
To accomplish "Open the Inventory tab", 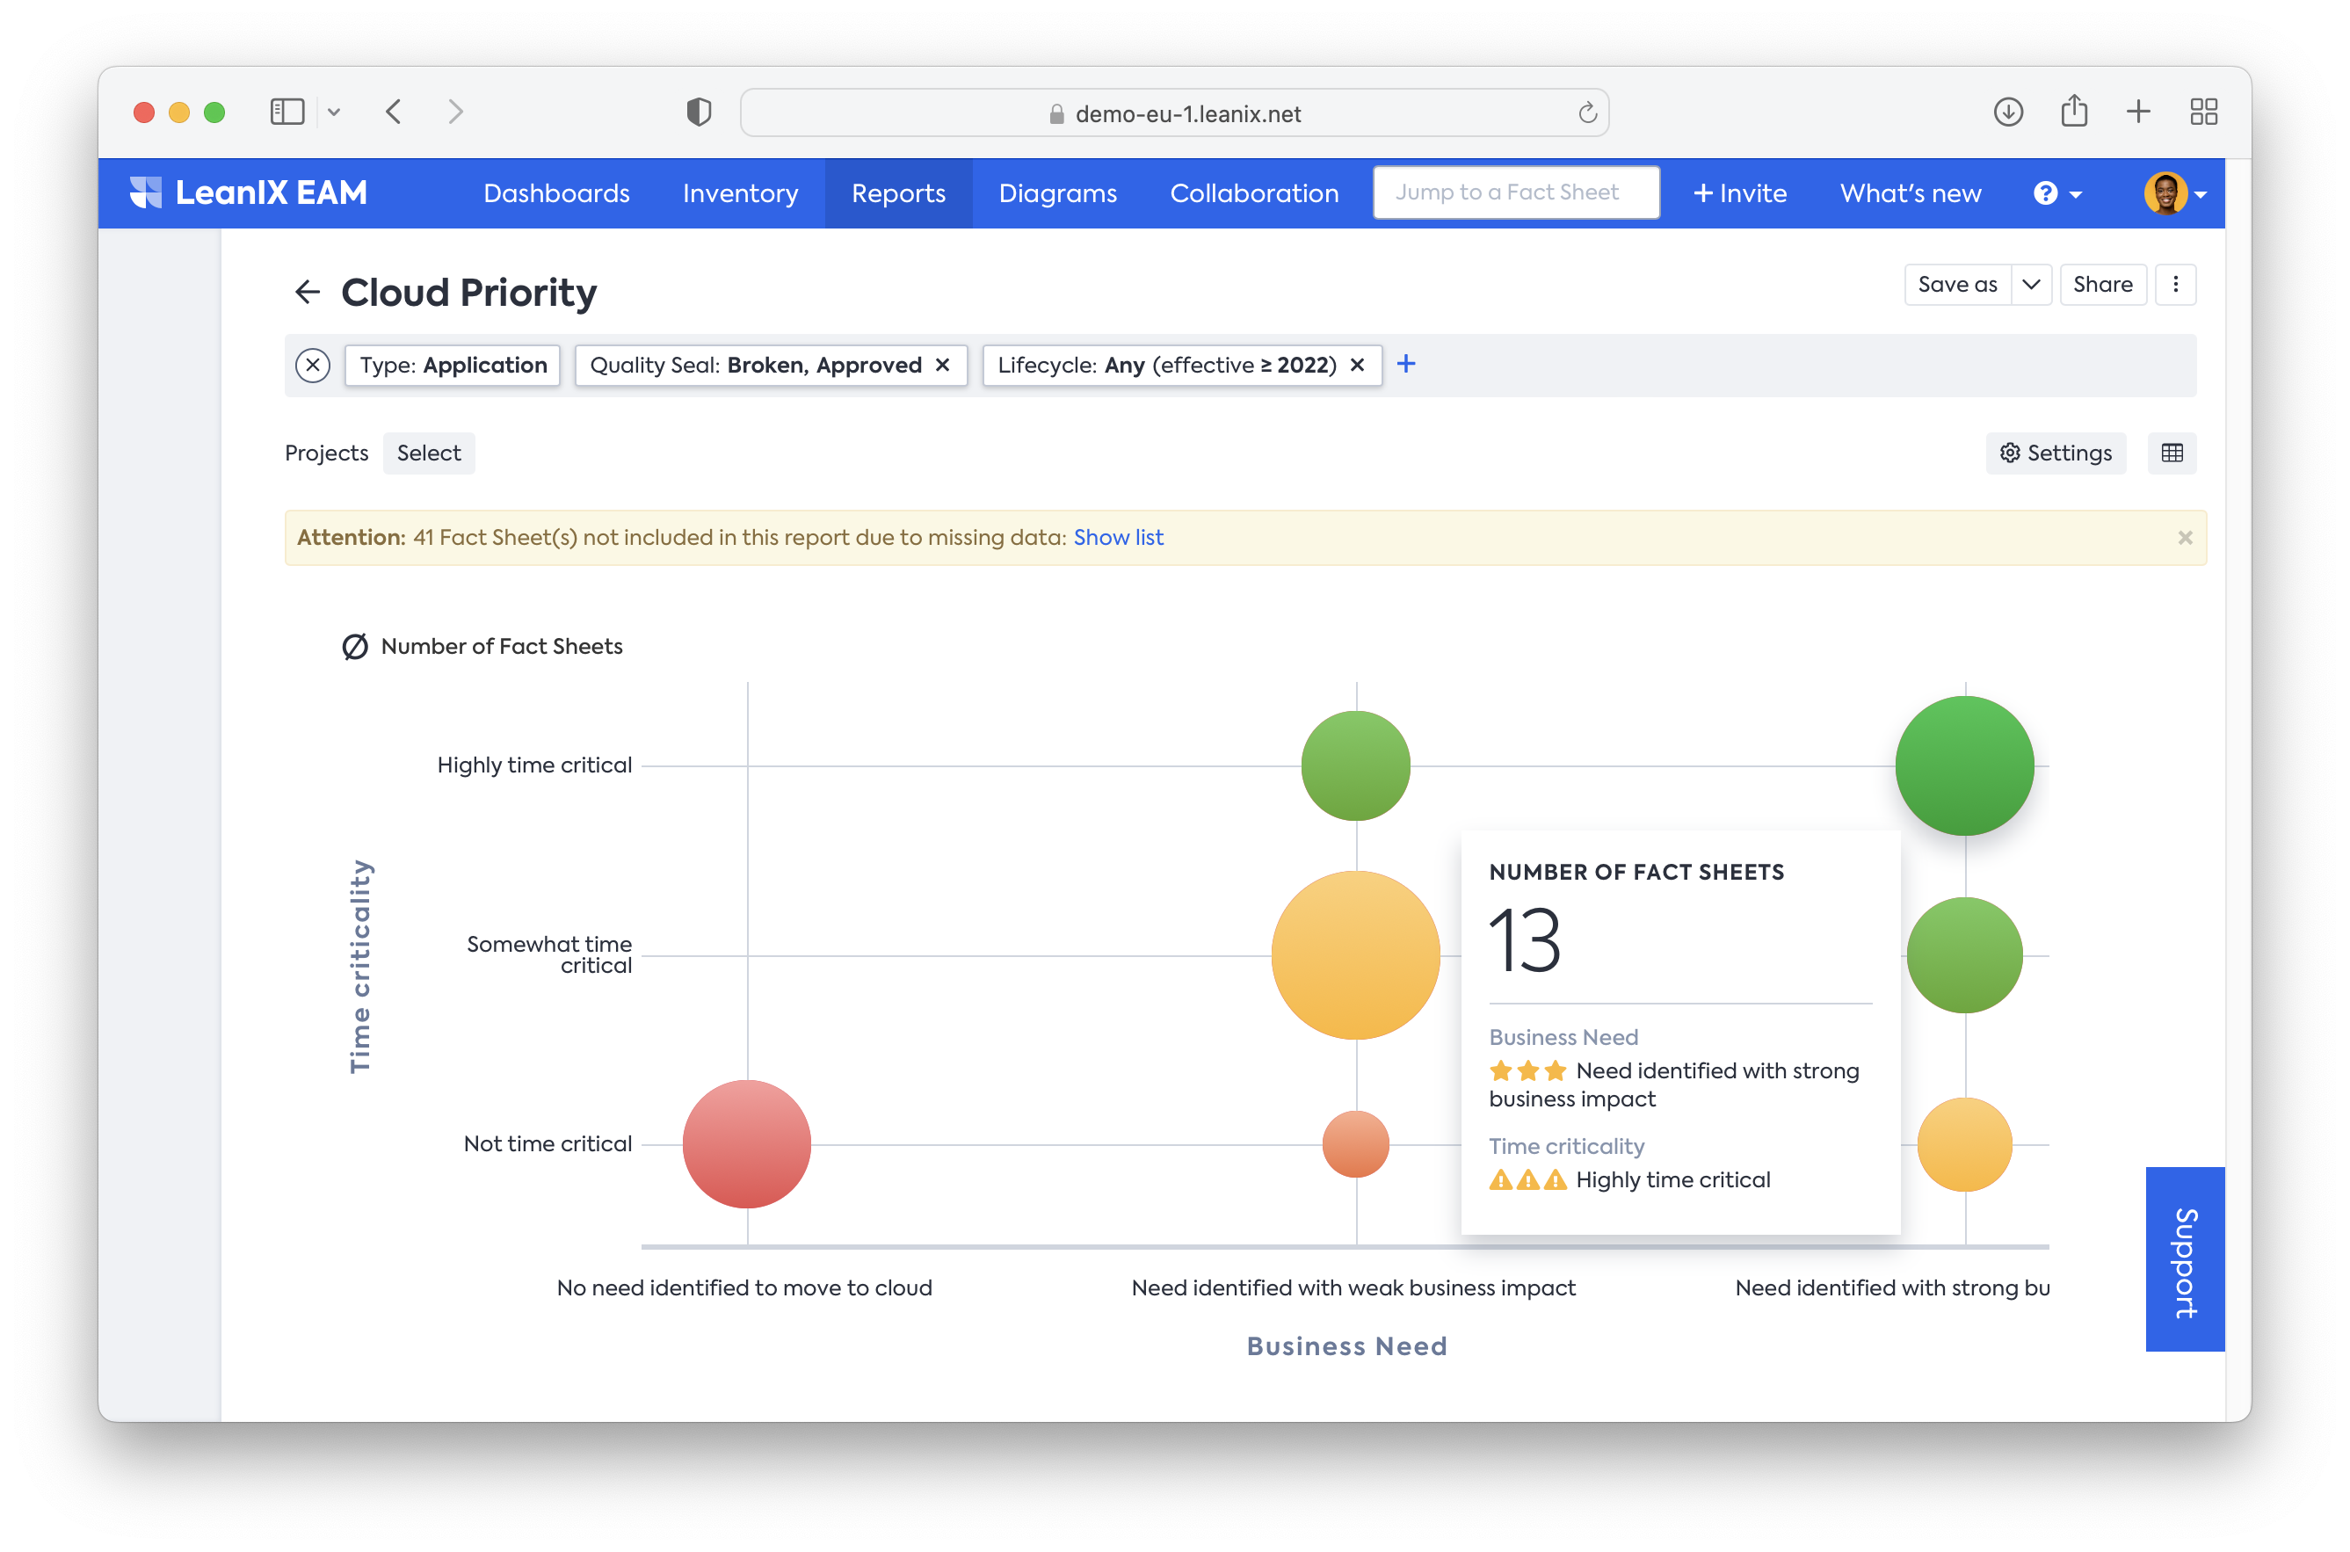I will point(741,194).
